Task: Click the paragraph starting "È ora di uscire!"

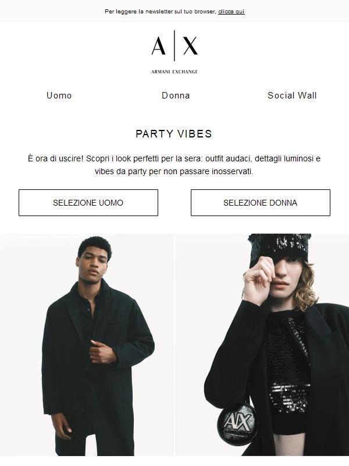Action: click(174, 165)
